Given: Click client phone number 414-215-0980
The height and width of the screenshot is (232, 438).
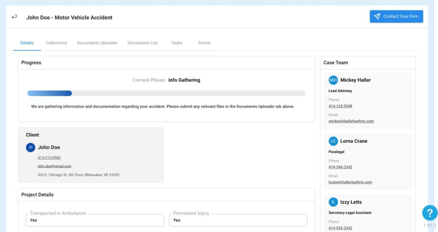Looking at the screenshot, I should [49, 158].
